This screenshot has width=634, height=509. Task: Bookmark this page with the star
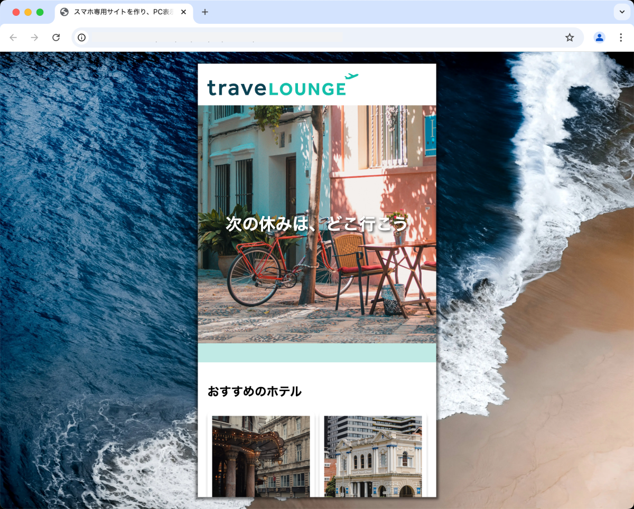[570, 37]
